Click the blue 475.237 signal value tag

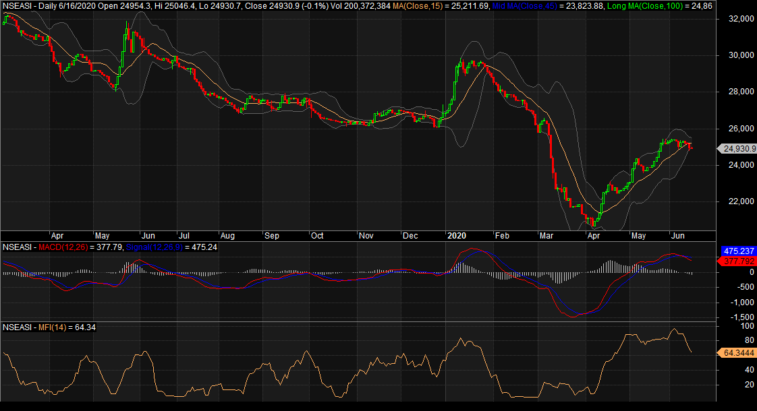point(739,251)
